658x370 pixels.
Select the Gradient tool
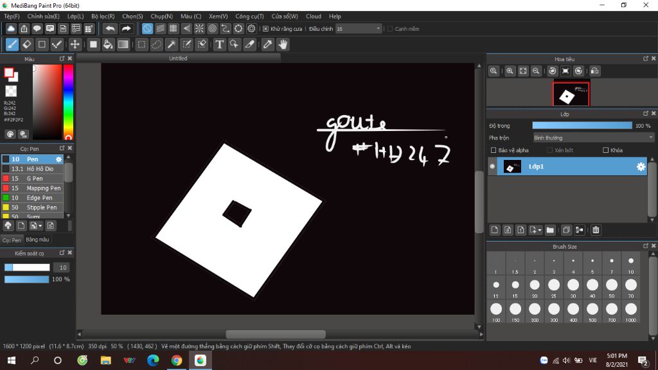pyautogui.click(x=123, y=44)
